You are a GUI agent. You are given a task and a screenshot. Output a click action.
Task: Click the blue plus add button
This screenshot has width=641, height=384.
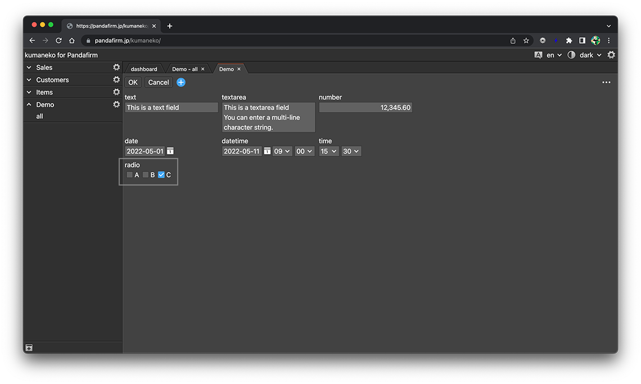[x=181, y=82]
